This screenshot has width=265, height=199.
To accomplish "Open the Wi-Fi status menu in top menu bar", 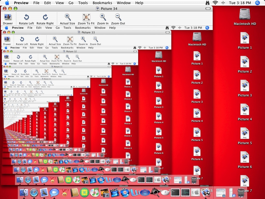I will click(215, 3).
